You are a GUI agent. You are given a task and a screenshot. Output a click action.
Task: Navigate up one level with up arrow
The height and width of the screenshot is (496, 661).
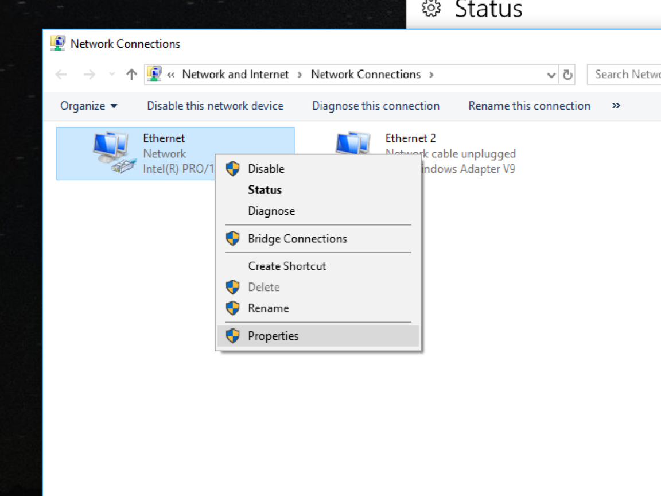click(131, 75)
